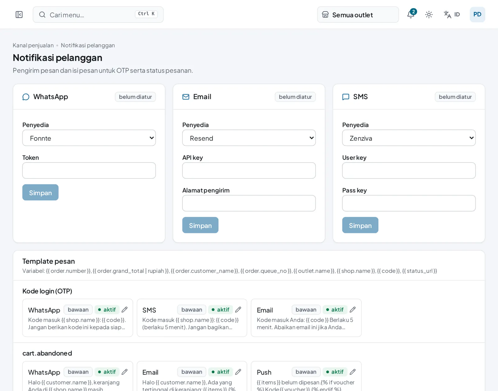
Task: Edit WhatsApp OTP template pencil
Action: click(x=125, y=310)
